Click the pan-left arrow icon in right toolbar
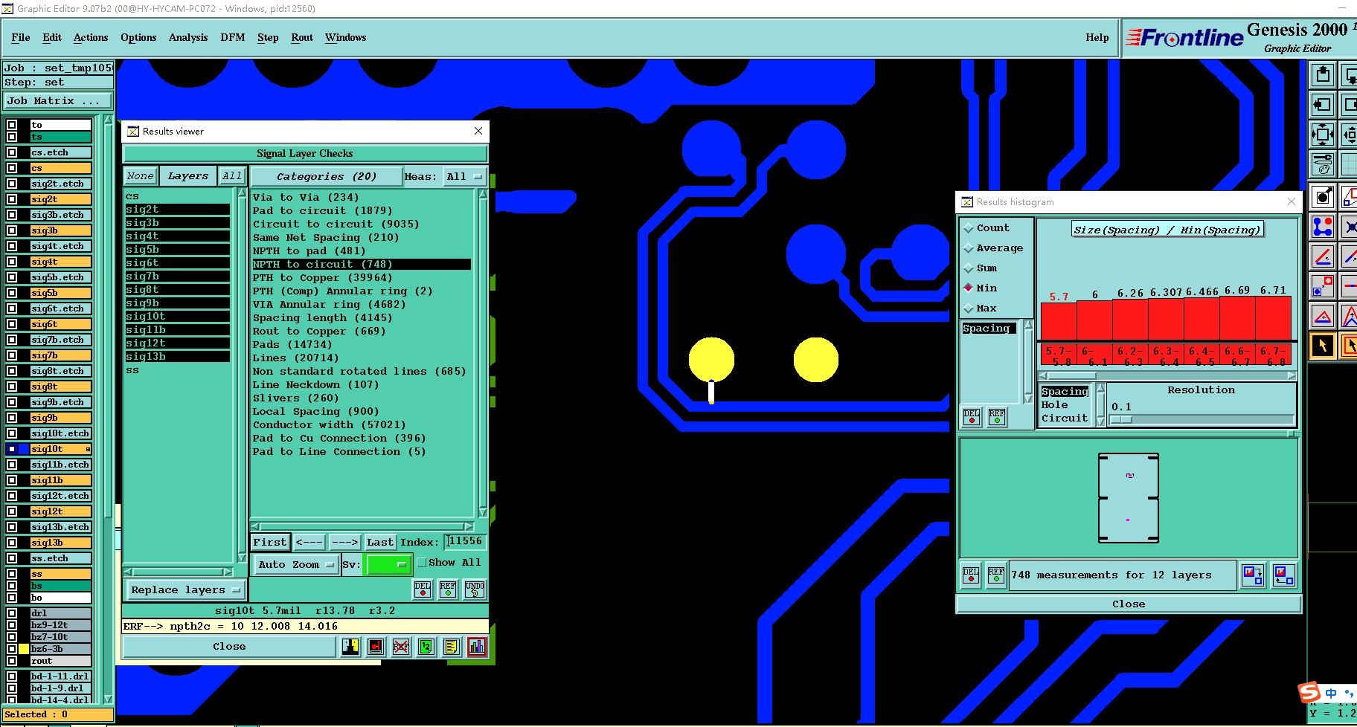This screenshot has width=1357, height=727. tap(1323, 106)
